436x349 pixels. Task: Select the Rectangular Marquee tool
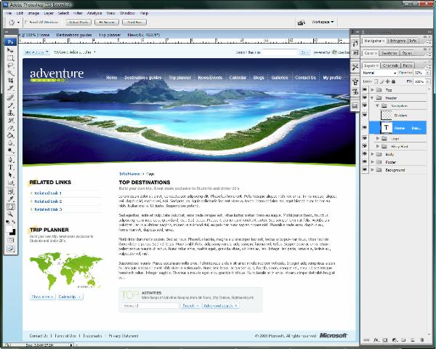click(x=10, y=58)
